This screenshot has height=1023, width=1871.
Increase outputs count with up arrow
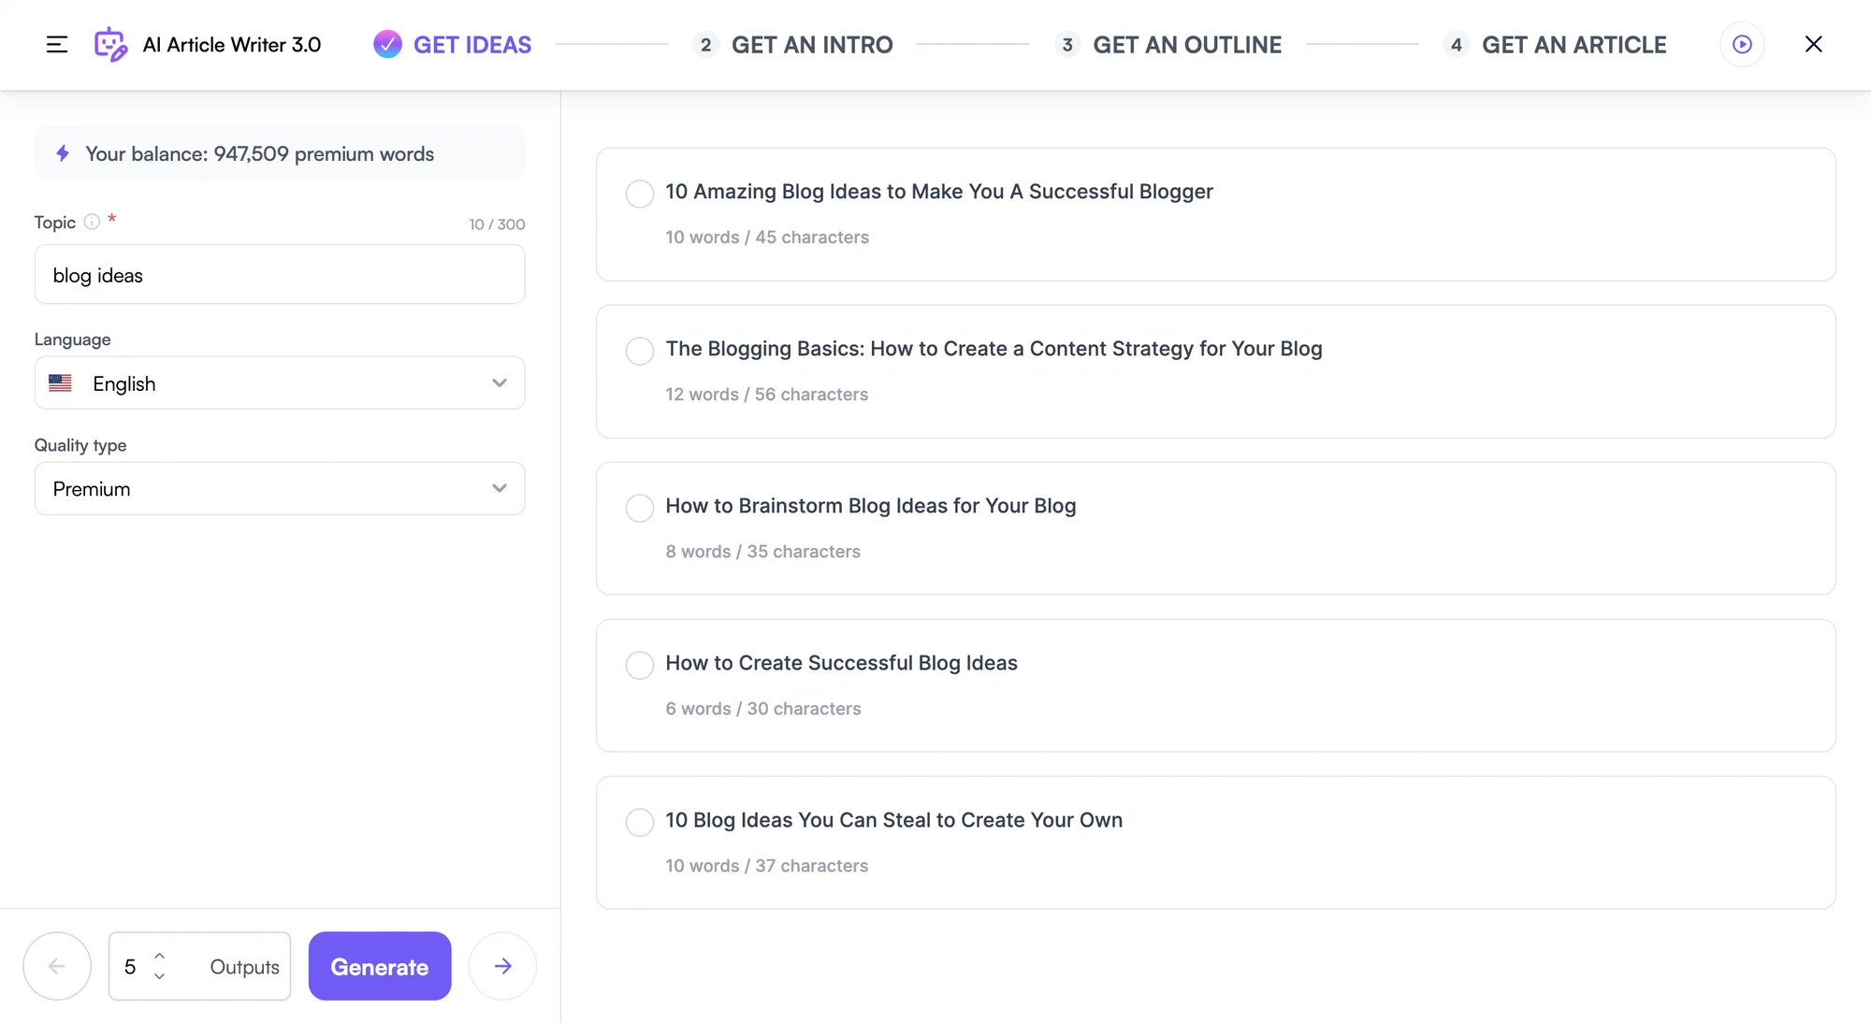tap(159, 956)
